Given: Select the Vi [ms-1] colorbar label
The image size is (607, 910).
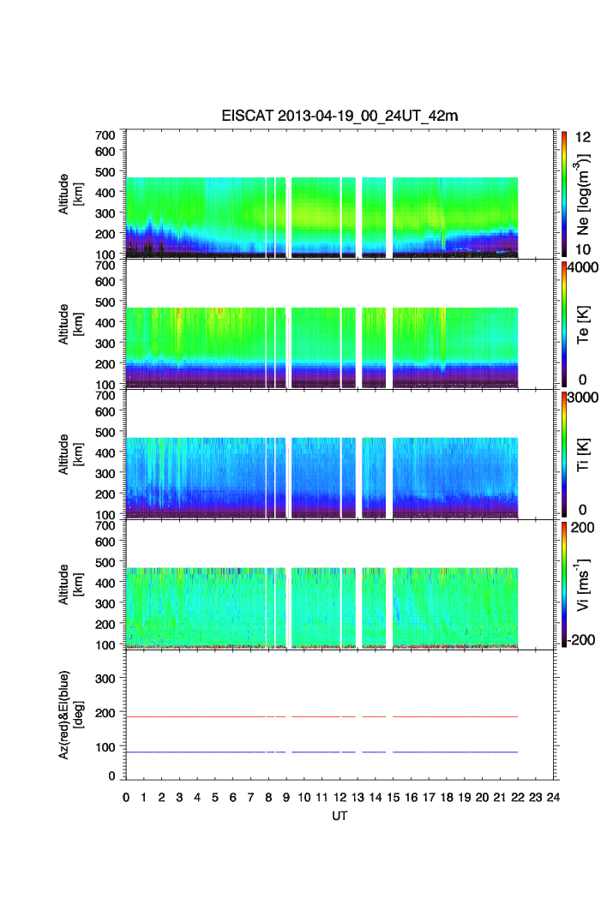Looking at the screenshot, I should click(x=583, y=584).
